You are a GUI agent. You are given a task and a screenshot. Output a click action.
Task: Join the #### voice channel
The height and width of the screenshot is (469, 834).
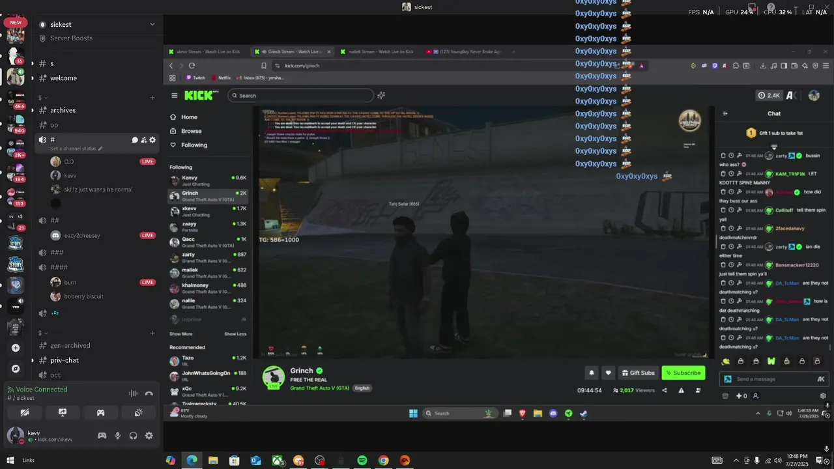tap(59, 267)
